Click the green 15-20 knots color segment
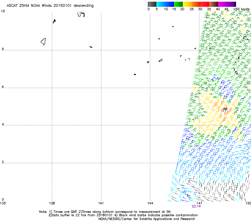Screen dimensions: 251x221 click(x=178, y=4)
